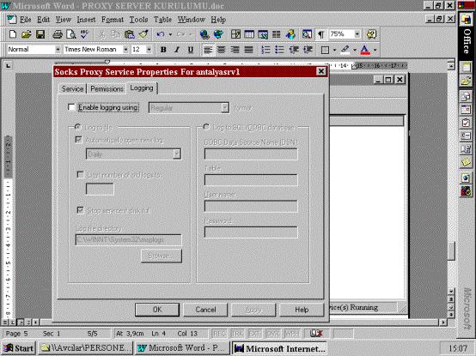Apply underline formatting
The width and height of the screenshot is (476, 356).
(191, 50)
